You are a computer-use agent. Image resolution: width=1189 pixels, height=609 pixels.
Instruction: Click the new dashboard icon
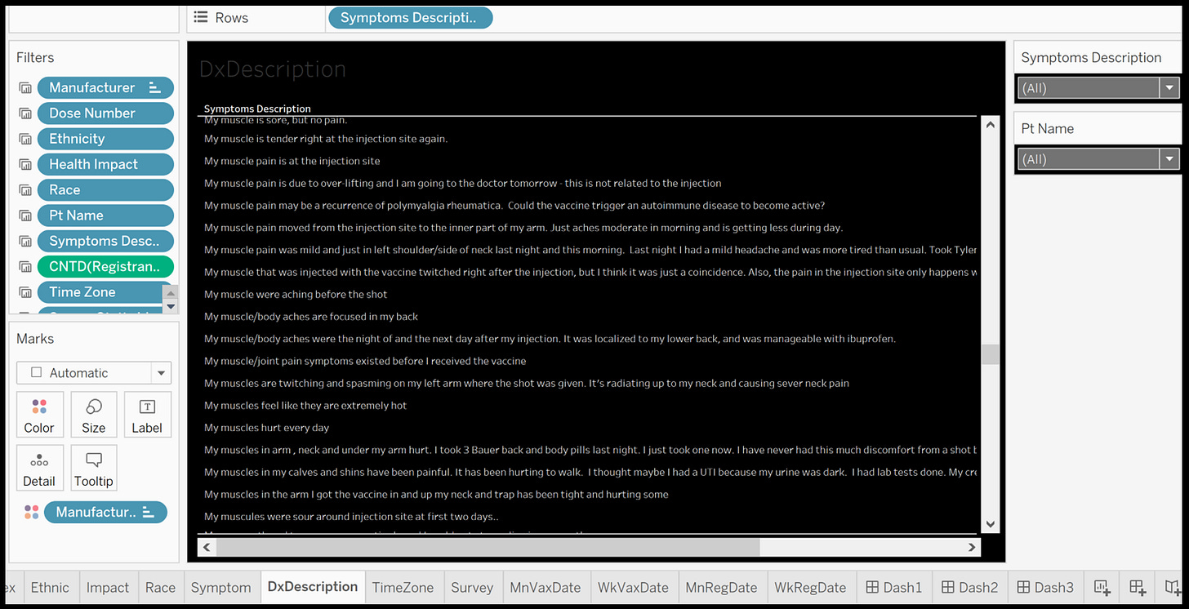[x=1138, y=587]
